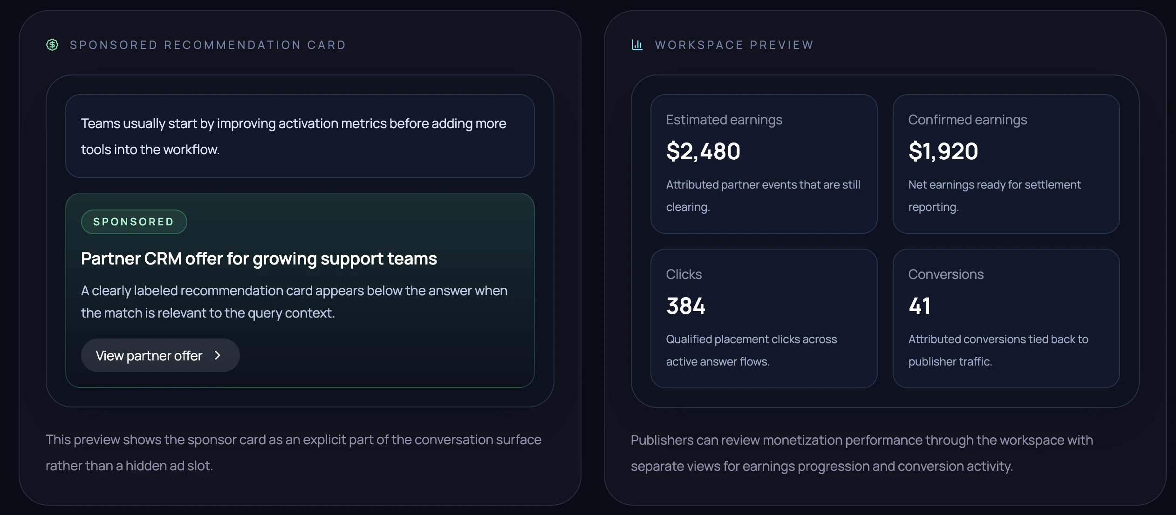Click the sponsored card description about query context
Image resolution: width=1176 pixels, height=515 pixels.
coord(294,302)
